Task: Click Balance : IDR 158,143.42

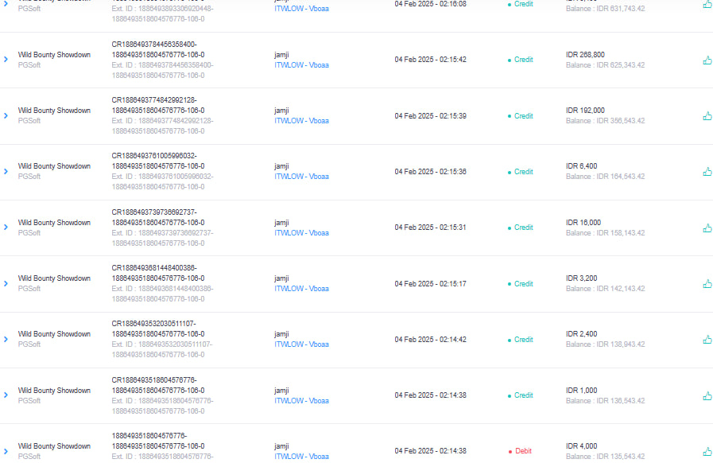Action: click(605, 232)
